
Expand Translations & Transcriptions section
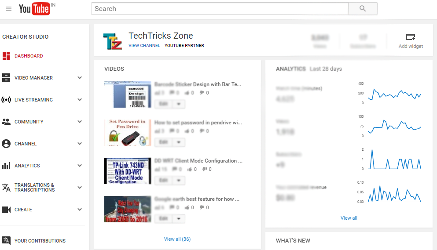[80, 188]
